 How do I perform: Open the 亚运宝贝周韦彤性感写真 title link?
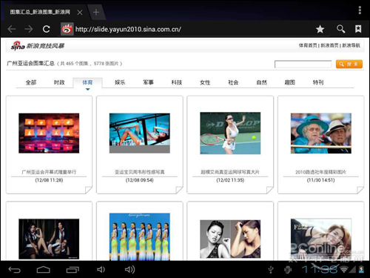point(140,172)
